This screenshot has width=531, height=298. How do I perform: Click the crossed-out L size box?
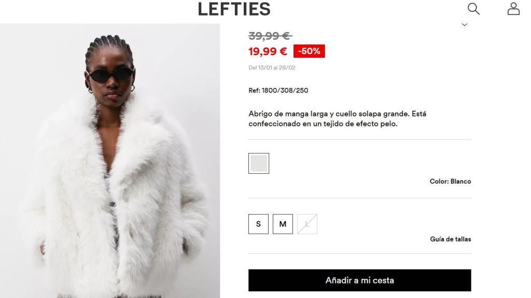(307, 224)
